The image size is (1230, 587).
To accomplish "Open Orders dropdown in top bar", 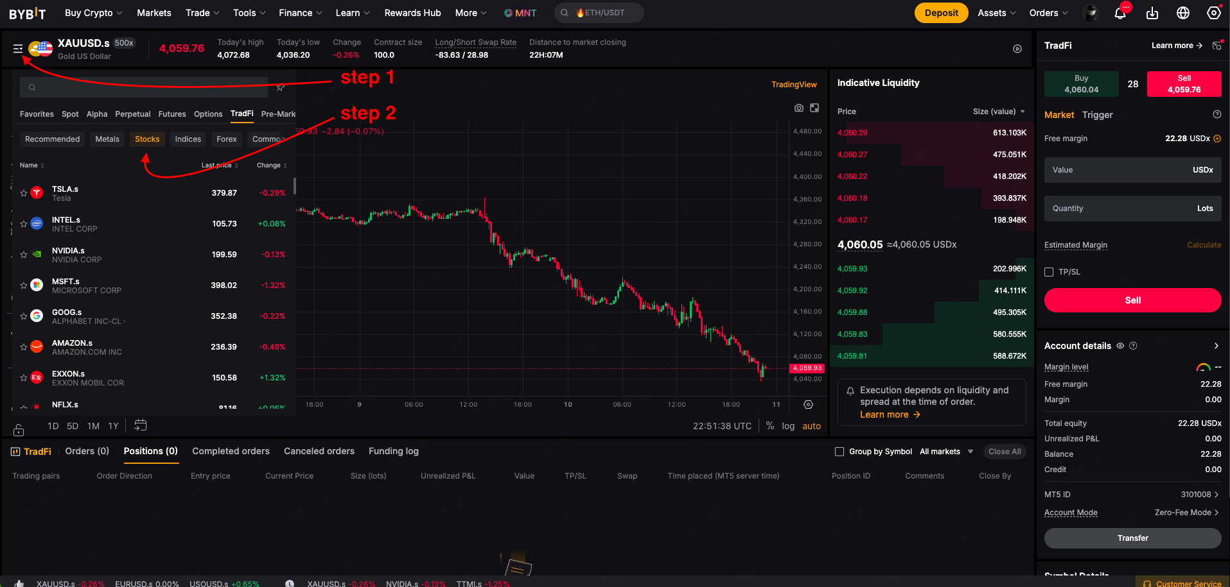I will (1048, 13).
